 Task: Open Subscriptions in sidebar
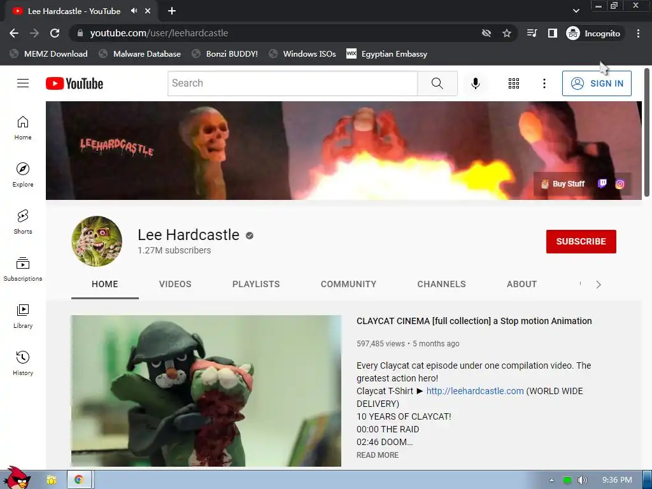click(x=23, y=269)
